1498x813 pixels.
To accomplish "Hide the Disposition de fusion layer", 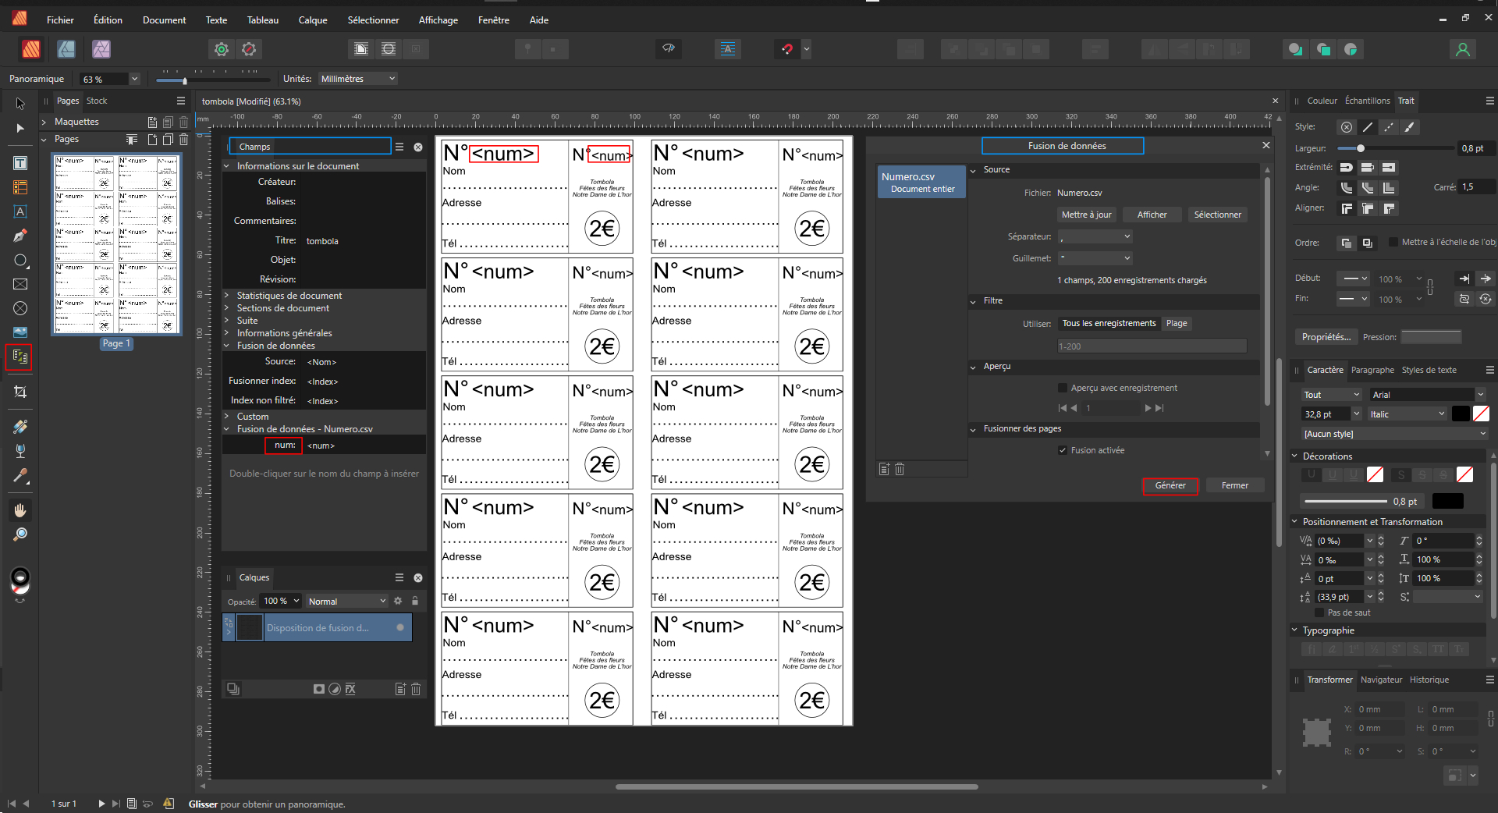I will pyautogui.click(x=400, y=627).
